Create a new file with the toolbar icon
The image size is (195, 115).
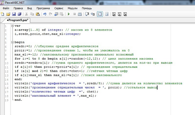click(x=2, y=14)
